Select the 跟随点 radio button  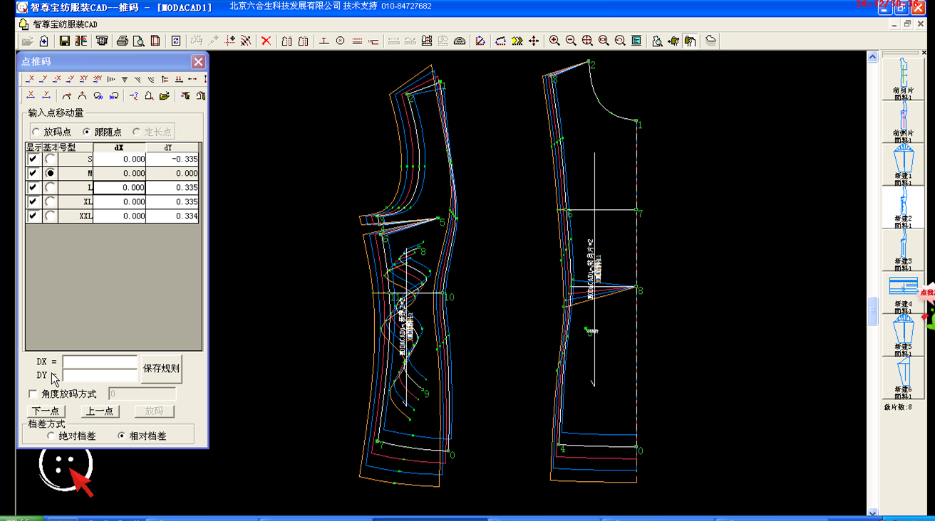(87, 132)
